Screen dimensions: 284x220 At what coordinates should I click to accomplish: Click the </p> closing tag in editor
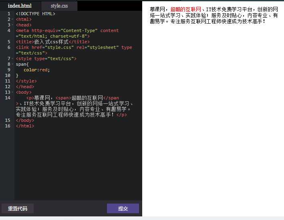tap(122, 115)
